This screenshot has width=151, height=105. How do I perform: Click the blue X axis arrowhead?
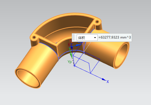click(x=104, y=80)
